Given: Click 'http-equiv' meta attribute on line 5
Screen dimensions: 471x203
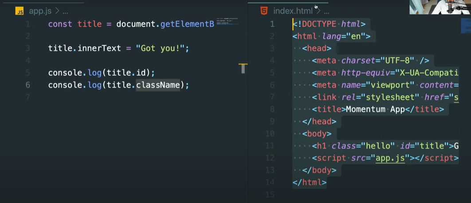Looking at the screenshot, I should tap(365, 73).
